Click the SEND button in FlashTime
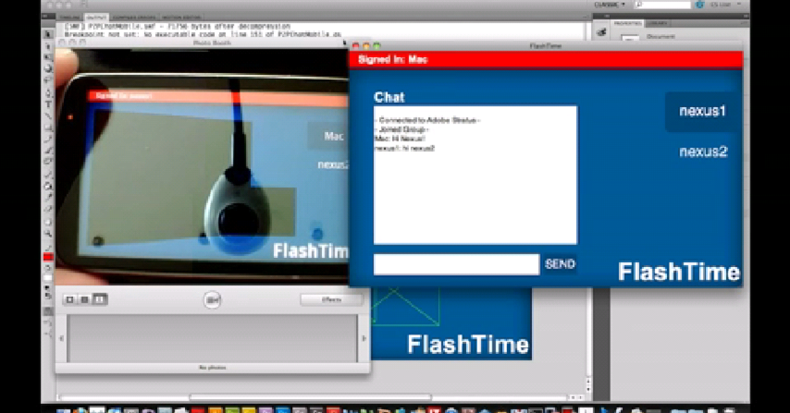The image size is (790, 413). (560, 264)
